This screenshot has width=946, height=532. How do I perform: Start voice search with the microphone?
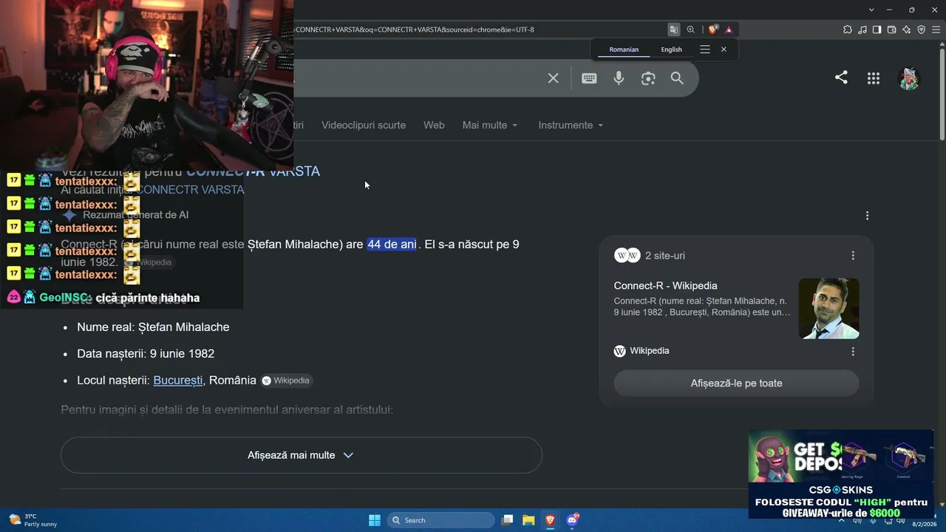tap(619, 78)
